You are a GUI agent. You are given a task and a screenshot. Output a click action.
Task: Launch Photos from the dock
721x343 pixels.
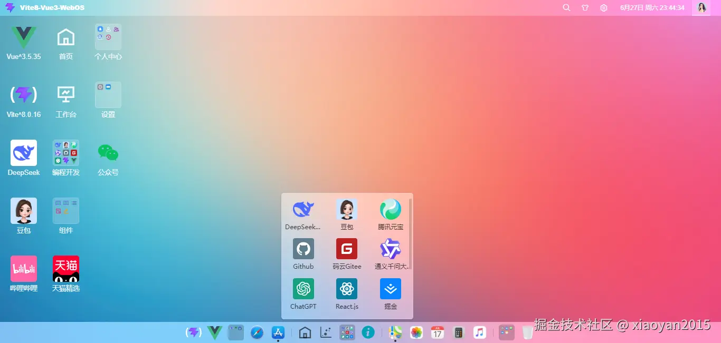click(x=416, y=332)
